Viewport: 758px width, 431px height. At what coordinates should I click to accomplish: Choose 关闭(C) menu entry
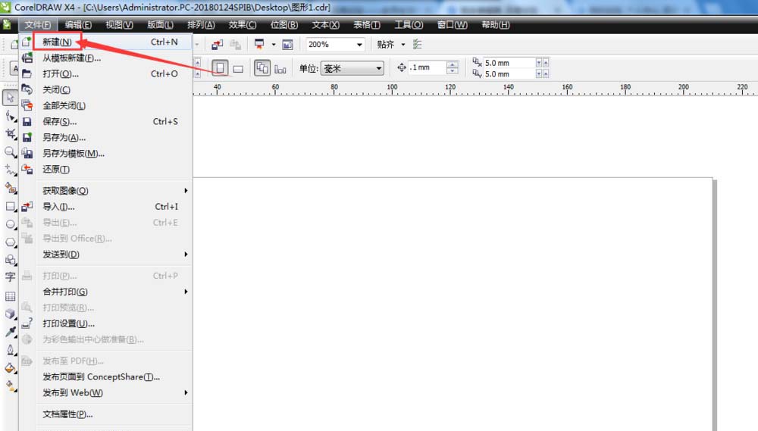(105, 90)
